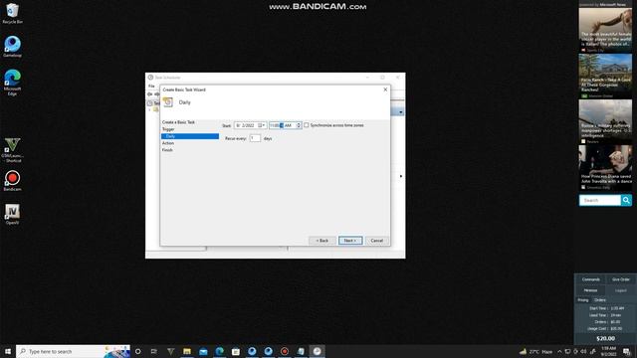This screenshot has height=358, width=637.
Task: Open the Bandicam desktop shortcut
Action: (x=12, y=181)
